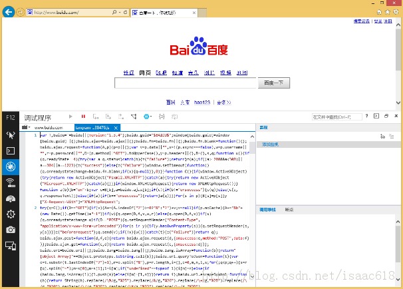
Task: Open the Memory camera tool
Action: click(x=11, y=230)
